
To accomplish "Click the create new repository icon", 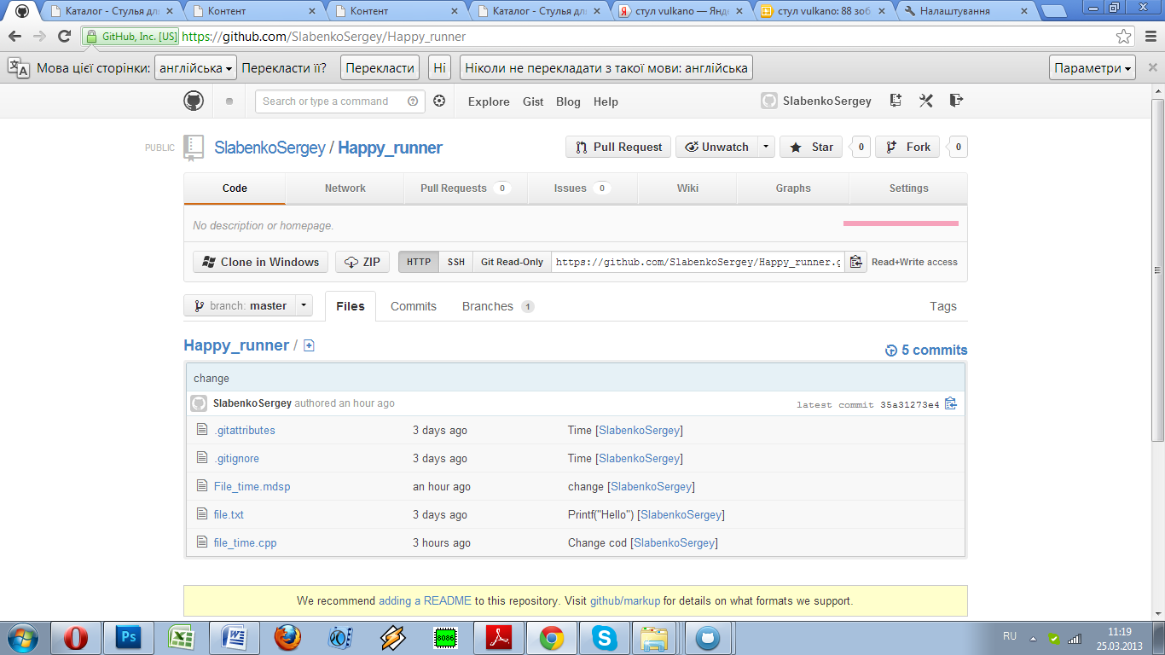I will [895, 101].
